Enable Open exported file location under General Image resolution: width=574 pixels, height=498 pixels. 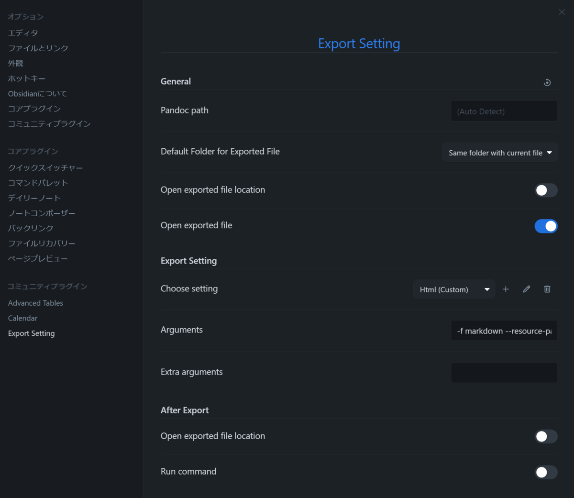coord(546,190)
